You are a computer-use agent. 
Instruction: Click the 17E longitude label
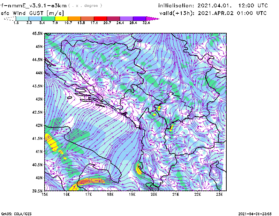(89, 194)
